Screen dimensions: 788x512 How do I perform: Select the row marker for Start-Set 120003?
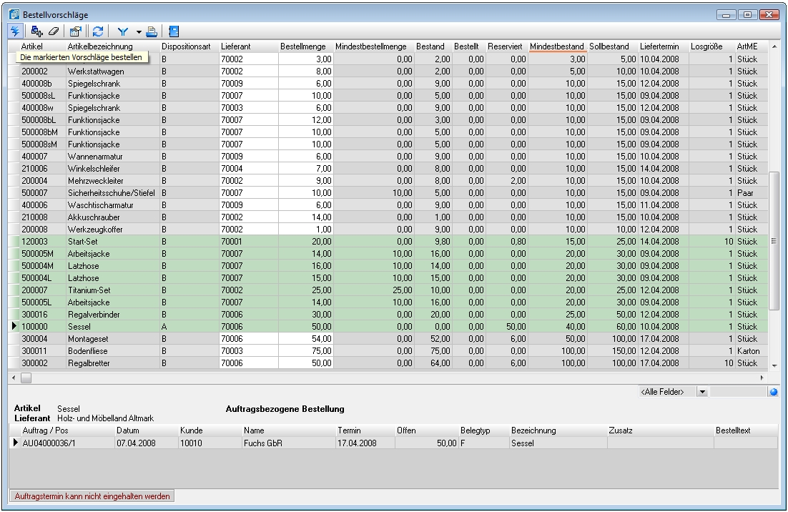tap(14, 242)
